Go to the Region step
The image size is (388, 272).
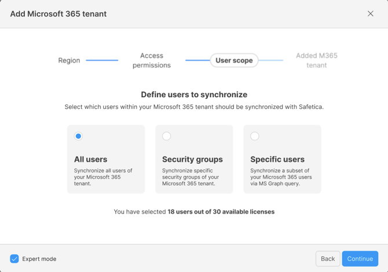[69, 60]
